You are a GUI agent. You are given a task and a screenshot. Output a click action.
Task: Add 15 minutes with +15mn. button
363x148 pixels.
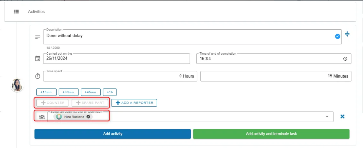pyautogui.click(x=46, y=92)
